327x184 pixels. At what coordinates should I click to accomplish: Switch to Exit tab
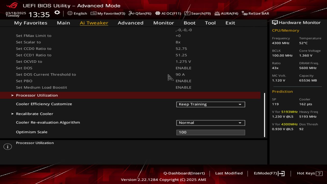click(x=230, y=23)
